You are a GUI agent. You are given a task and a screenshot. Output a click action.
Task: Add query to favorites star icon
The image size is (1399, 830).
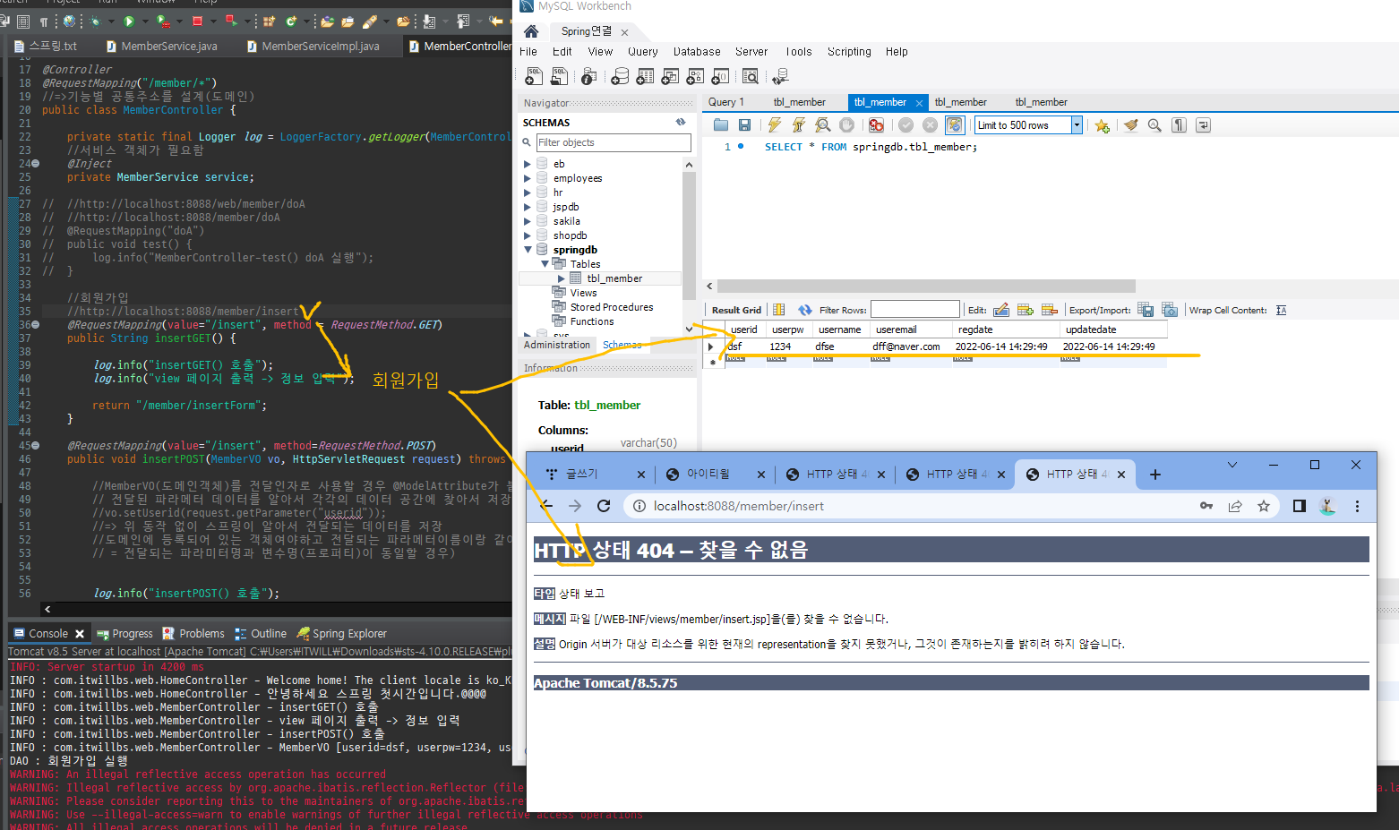click(x=1102, y=125)
